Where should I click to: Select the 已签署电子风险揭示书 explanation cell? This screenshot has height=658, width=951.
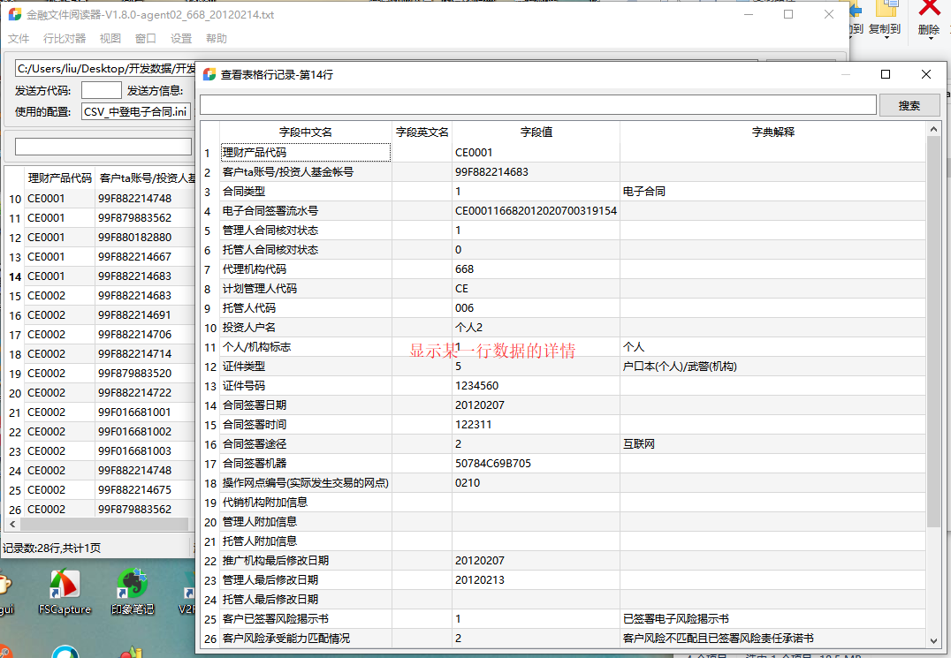coord(772,618)
